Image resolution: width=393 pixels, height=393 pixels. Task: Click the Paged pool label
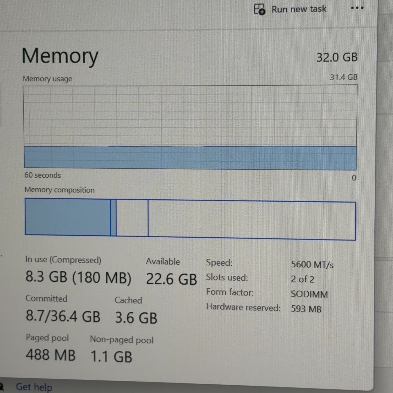click(x=47, y=337)
